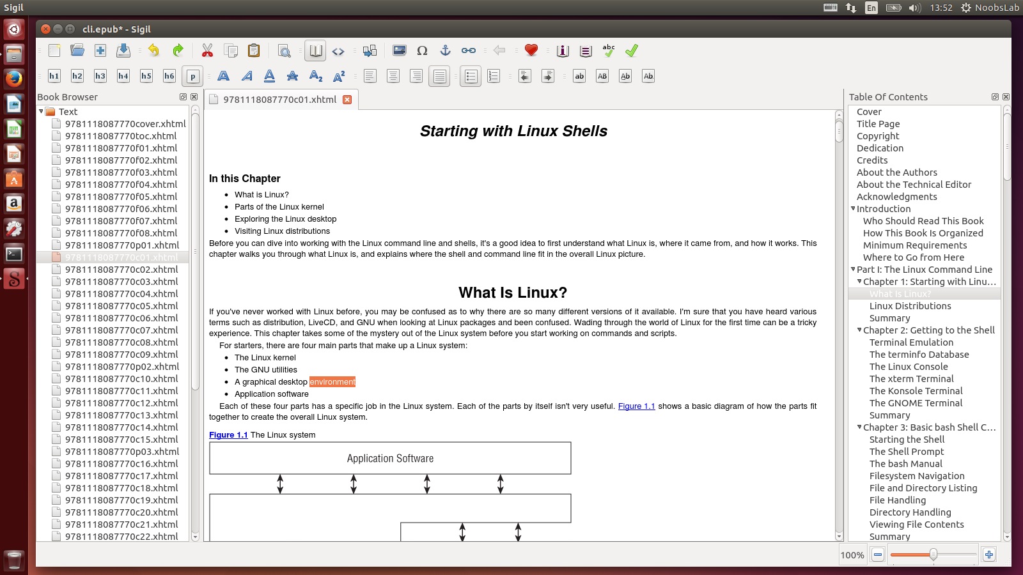Insert an ID anchor
Screen dimensions: 1023x575
coord(446,50)
